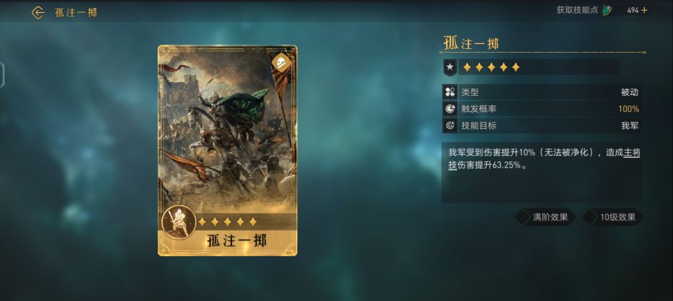673x301 pixels.
Task: Click the swordsman round emblem on card
Action: pyautogui.click(x=179, y=222)
